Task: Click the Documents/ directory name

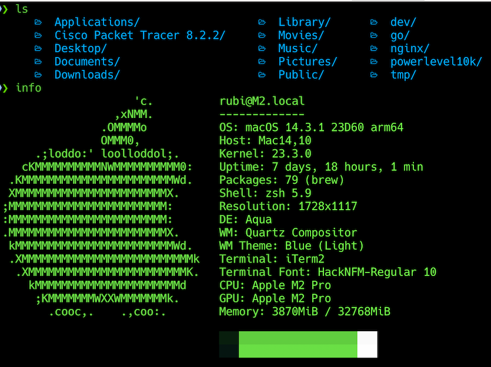Action: coord(88,62)
